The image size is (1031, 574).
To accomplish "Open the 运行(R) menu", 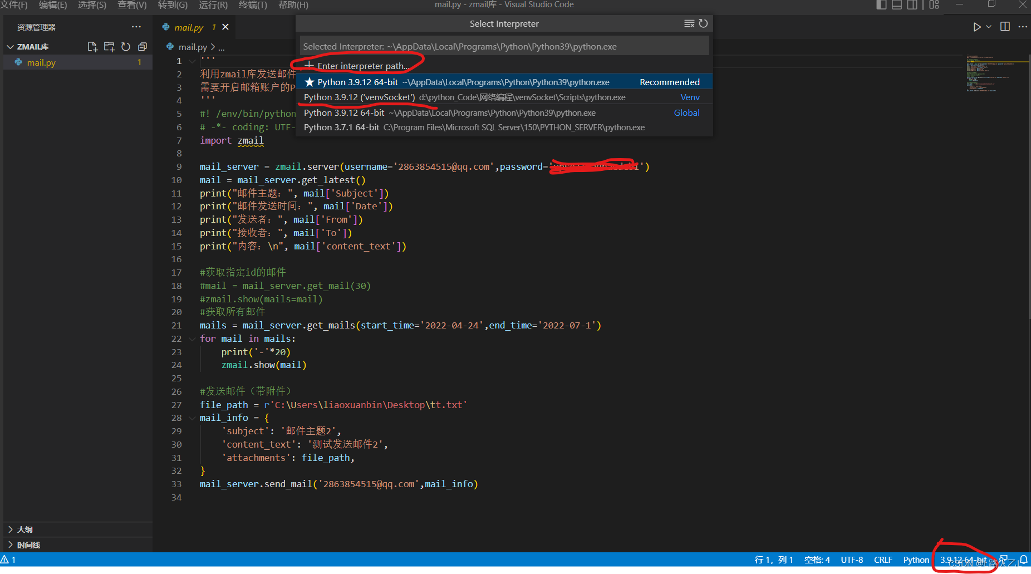I will click(x=213, y=4).
